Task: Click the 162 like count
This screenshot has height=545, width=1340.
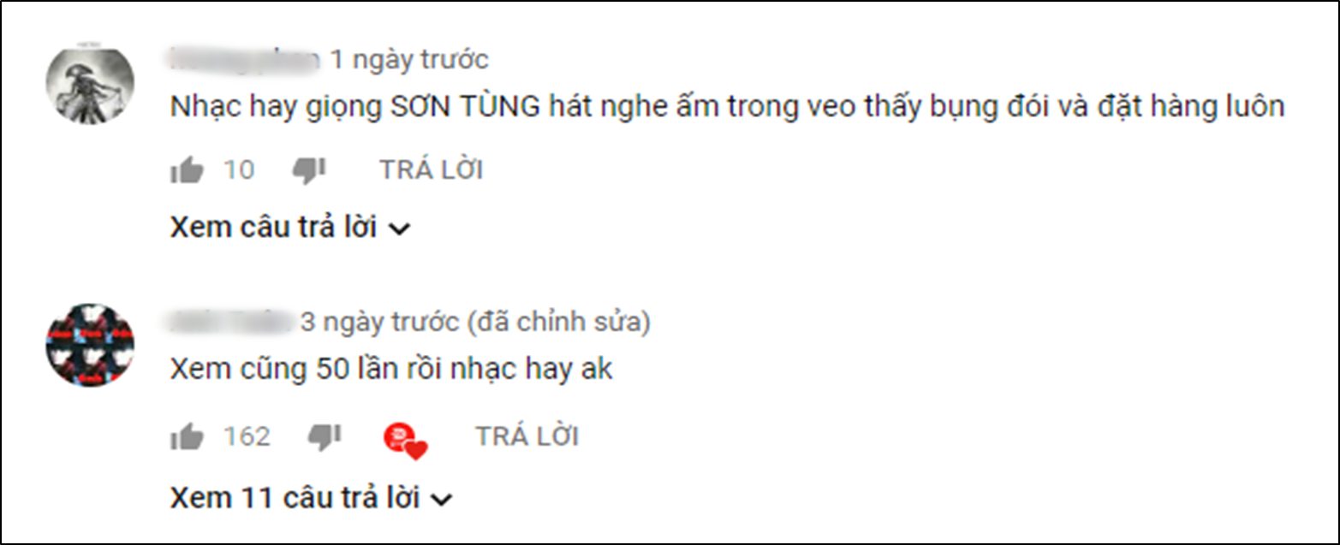Action: (247, 437)
